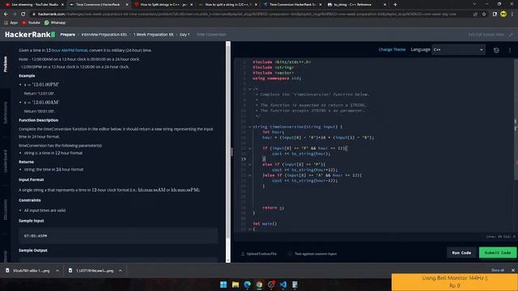This screenshot has width=518, height=291.
Task: Click the Submit Code button
Action: pos(498,253)
